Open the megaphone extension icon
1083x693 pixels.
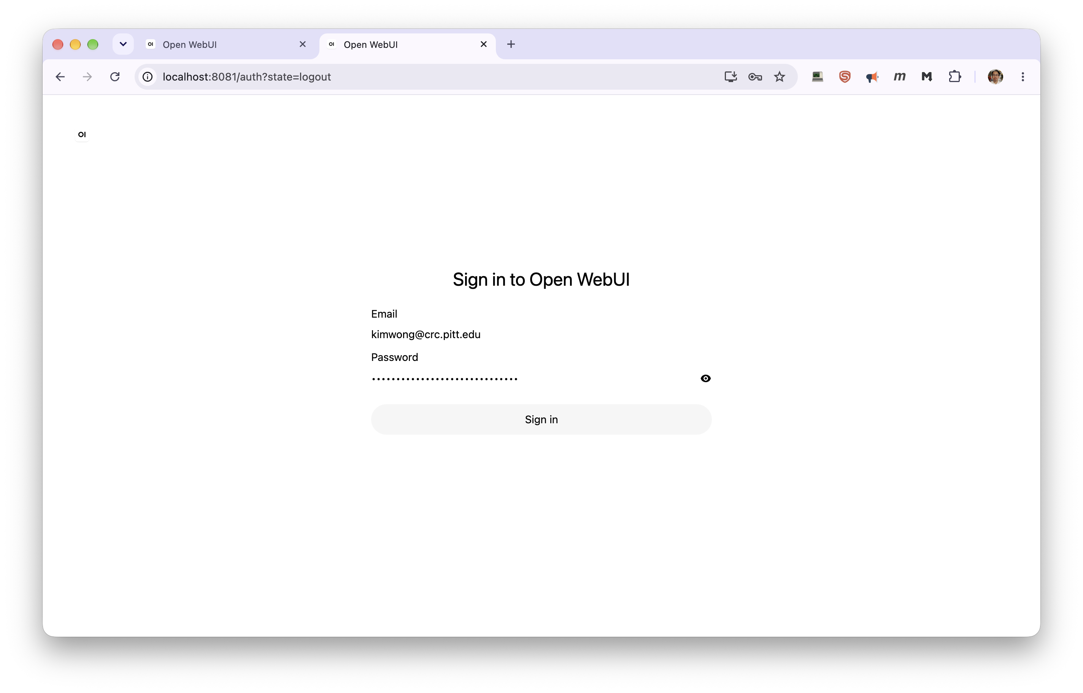point(872,77)
